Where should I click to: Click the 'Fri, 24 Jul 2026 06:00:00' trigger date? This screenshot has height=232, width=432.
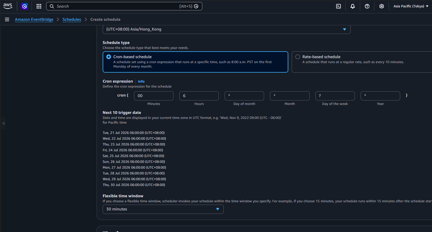pyautogui.click(x=133, y=150)
